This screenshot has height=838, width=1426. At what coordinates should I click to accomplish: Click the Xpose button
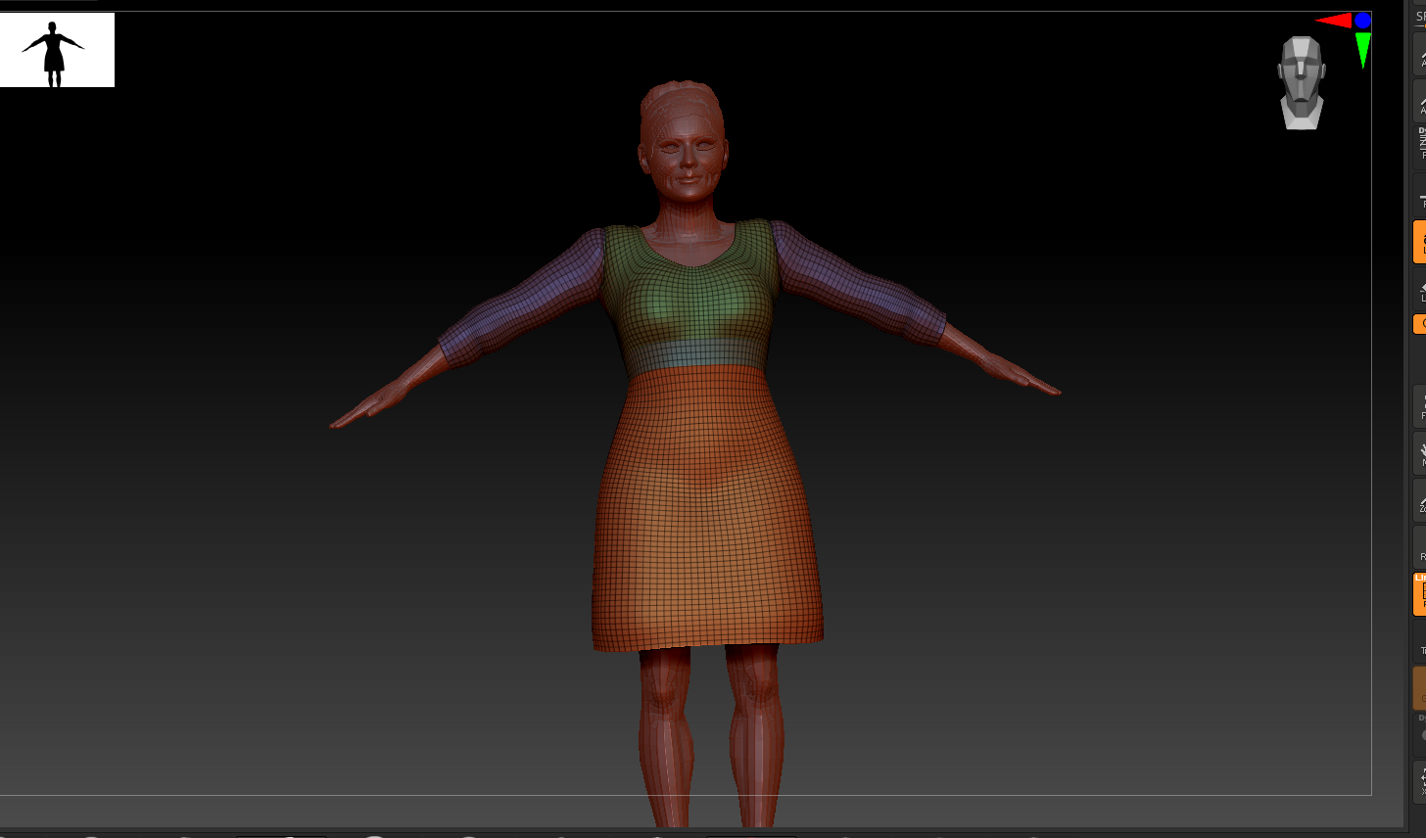coord(1420,780)
